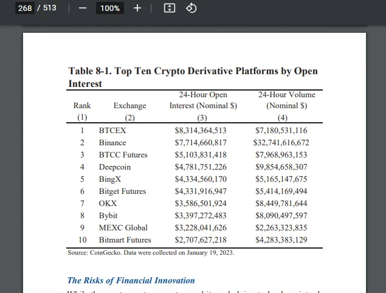This screenshot has height=293, width=386.
Task: Click the 24-Hour Open Interest column header
Action: 203,106
